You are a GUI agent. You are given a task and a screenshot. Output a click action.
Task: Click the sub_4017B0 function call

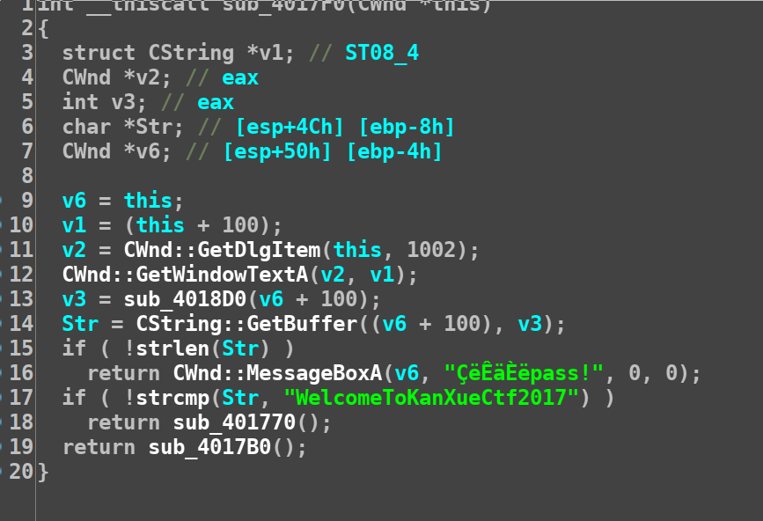[x=209, y=447]
